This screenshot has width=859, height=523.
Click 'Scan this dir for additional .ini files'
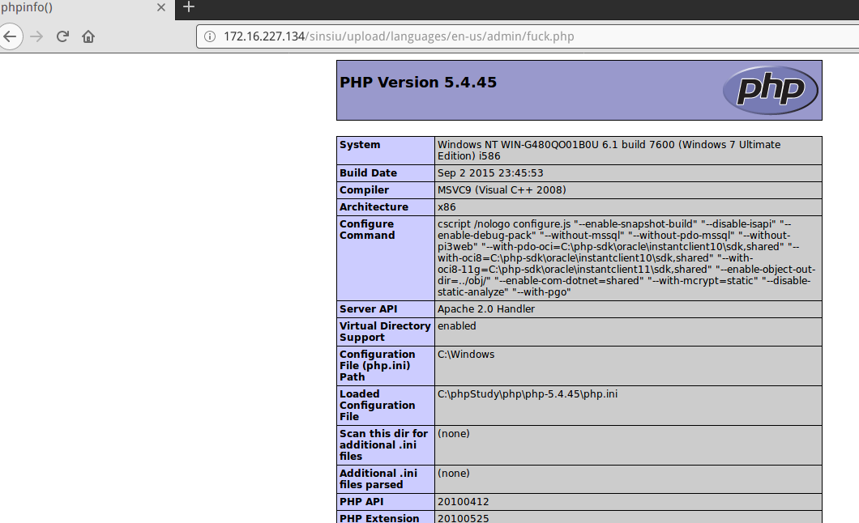click(x=383, y=444)
